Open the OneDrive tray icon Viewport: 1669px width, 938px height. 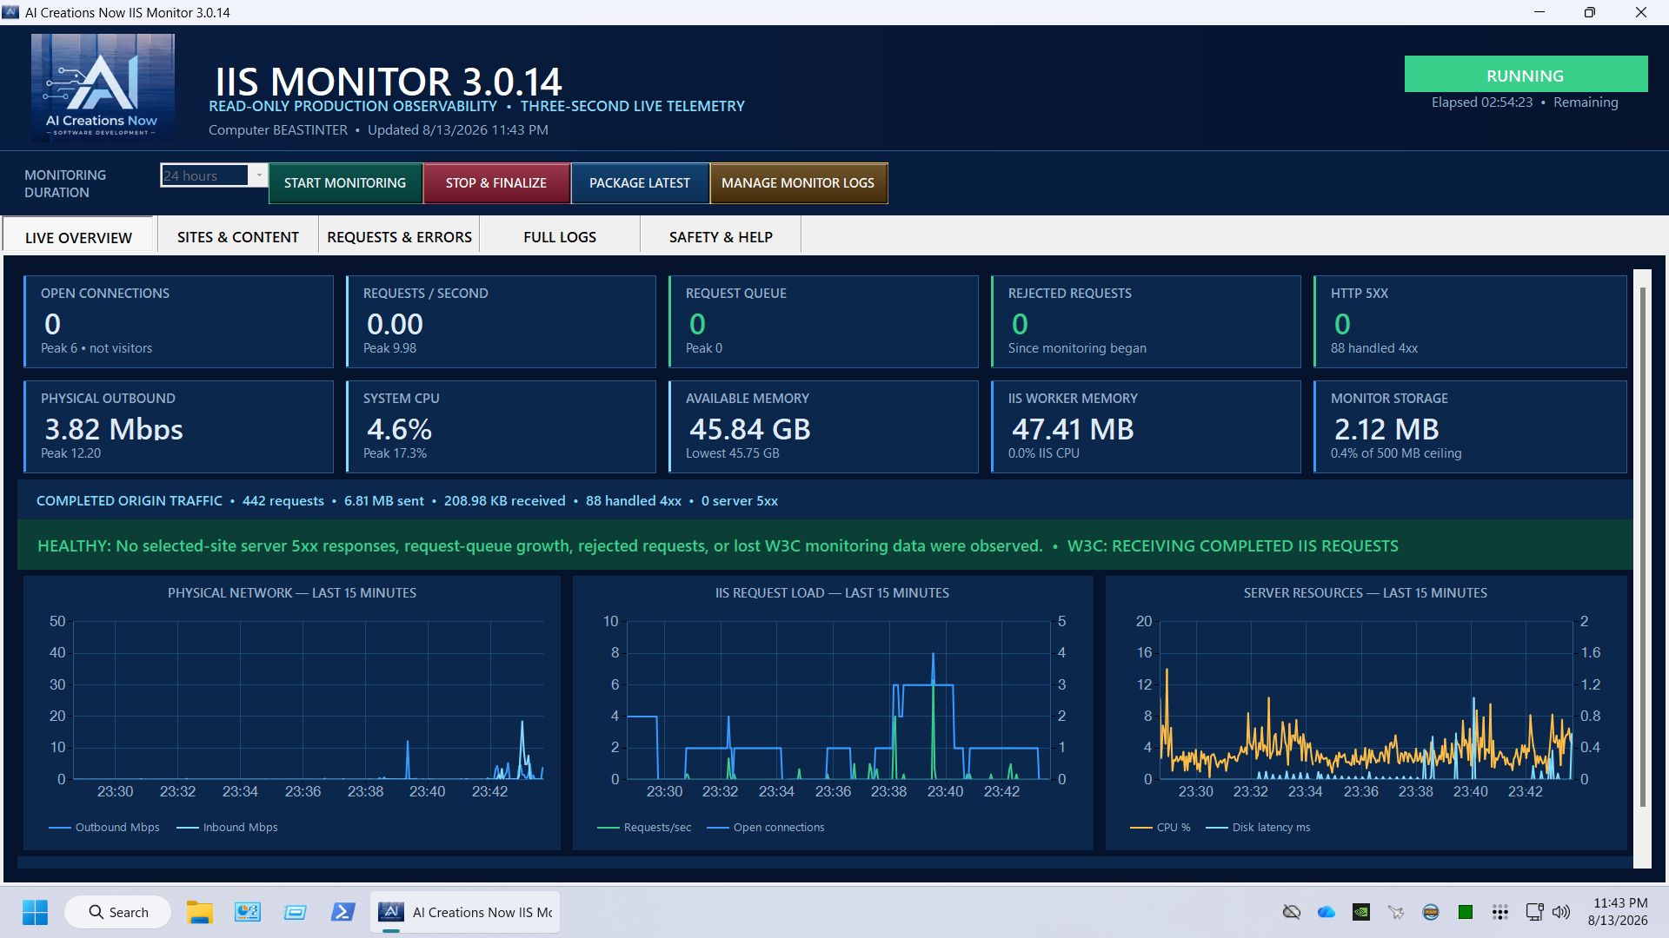point(1327,912)
